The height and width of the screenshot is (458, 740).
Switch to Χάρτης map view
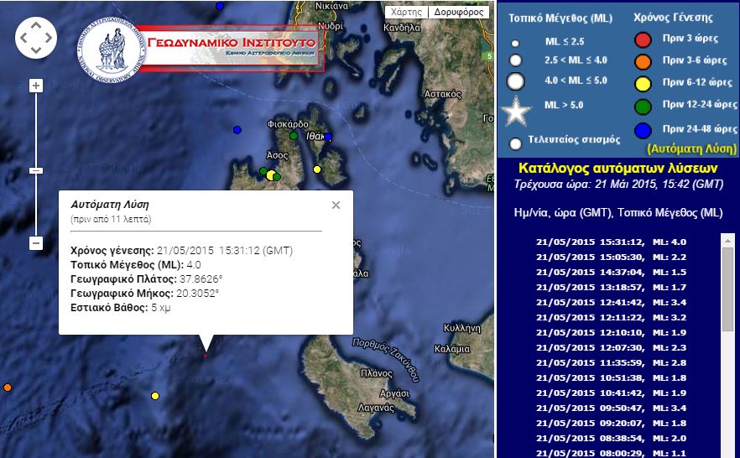click(407, 13)
